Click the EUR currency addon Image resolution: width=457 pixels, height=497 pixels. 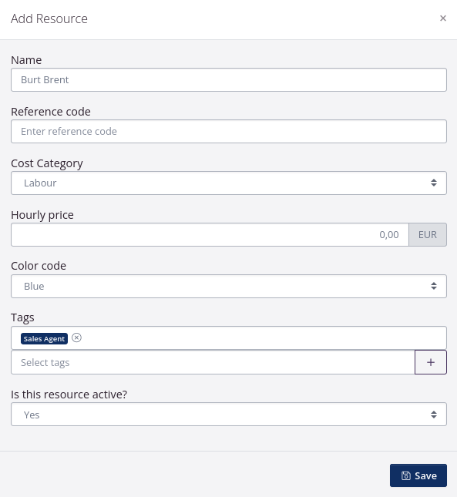pos(428,234)
